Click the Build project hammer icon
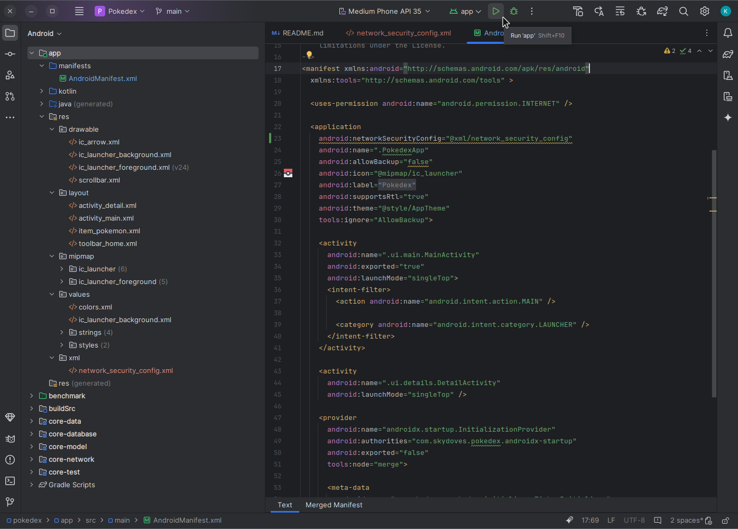The width and height of the screenshot is (738, 529). (578, 11)
